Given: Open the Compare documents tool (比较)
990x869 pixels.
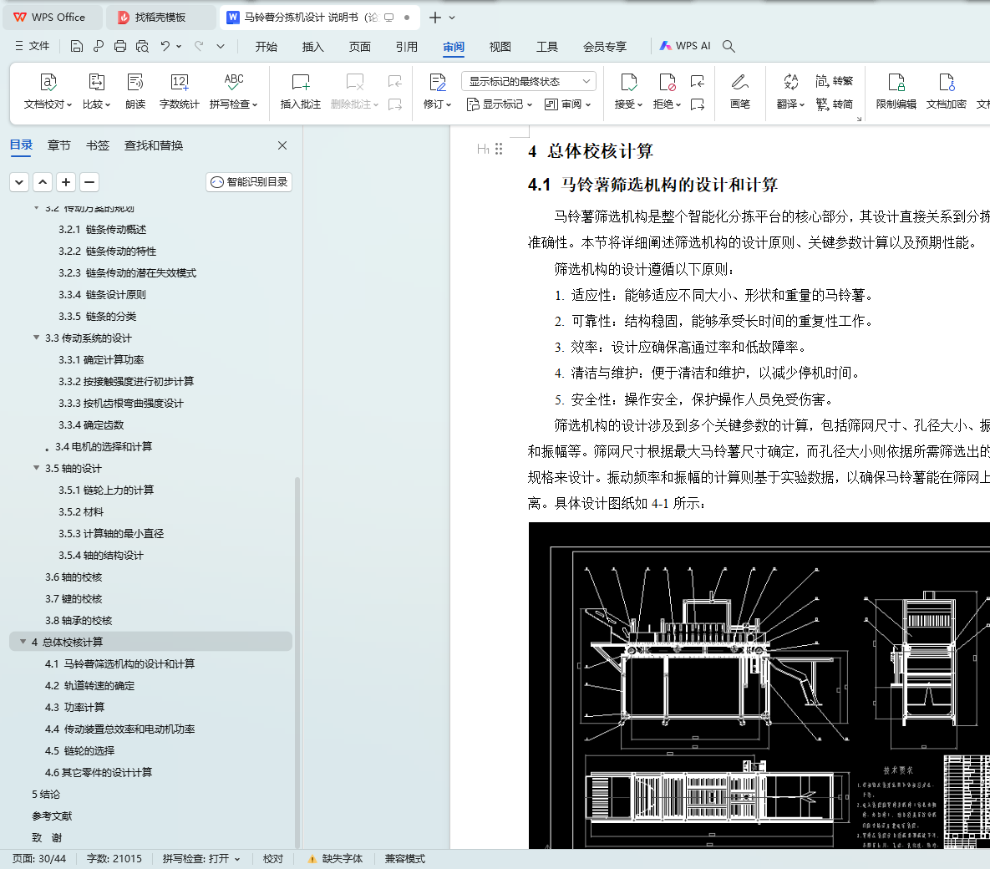Looking at the screenshot, I should 97,92.
